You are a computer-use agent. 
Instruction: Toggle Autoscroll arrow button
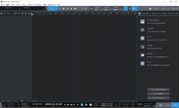(x=133, y=9)
